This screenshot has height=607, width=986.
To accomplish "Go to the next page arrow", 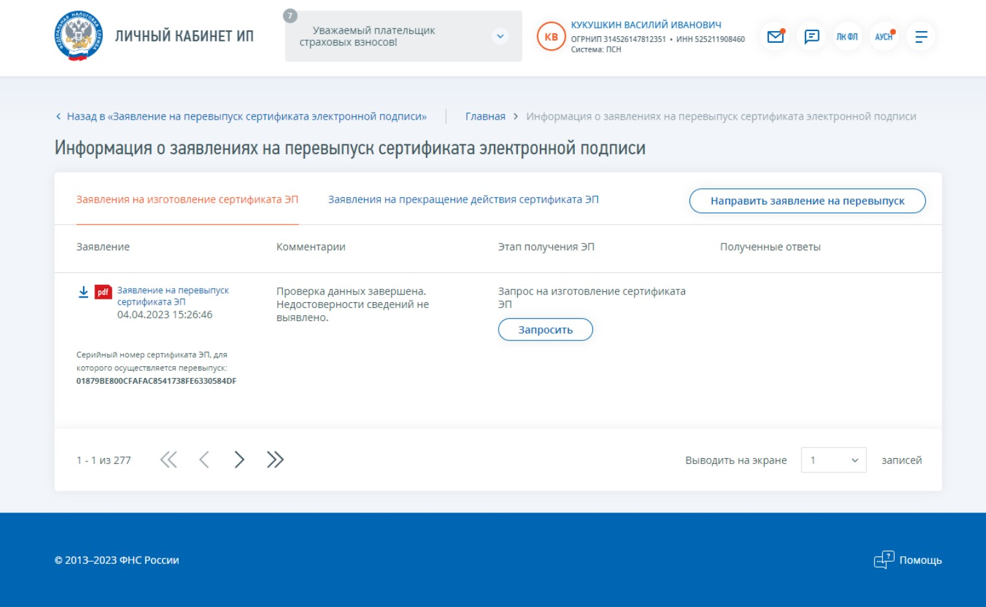I will click(239, 460).
